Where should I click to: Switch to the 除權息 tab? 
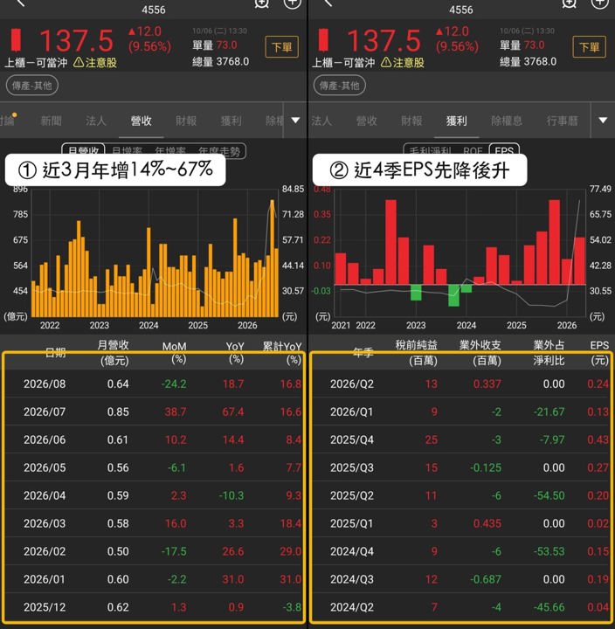point(507,121)
